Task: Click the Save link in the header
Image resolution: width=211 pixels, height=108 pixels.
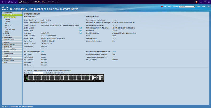Action: (165, 6)
